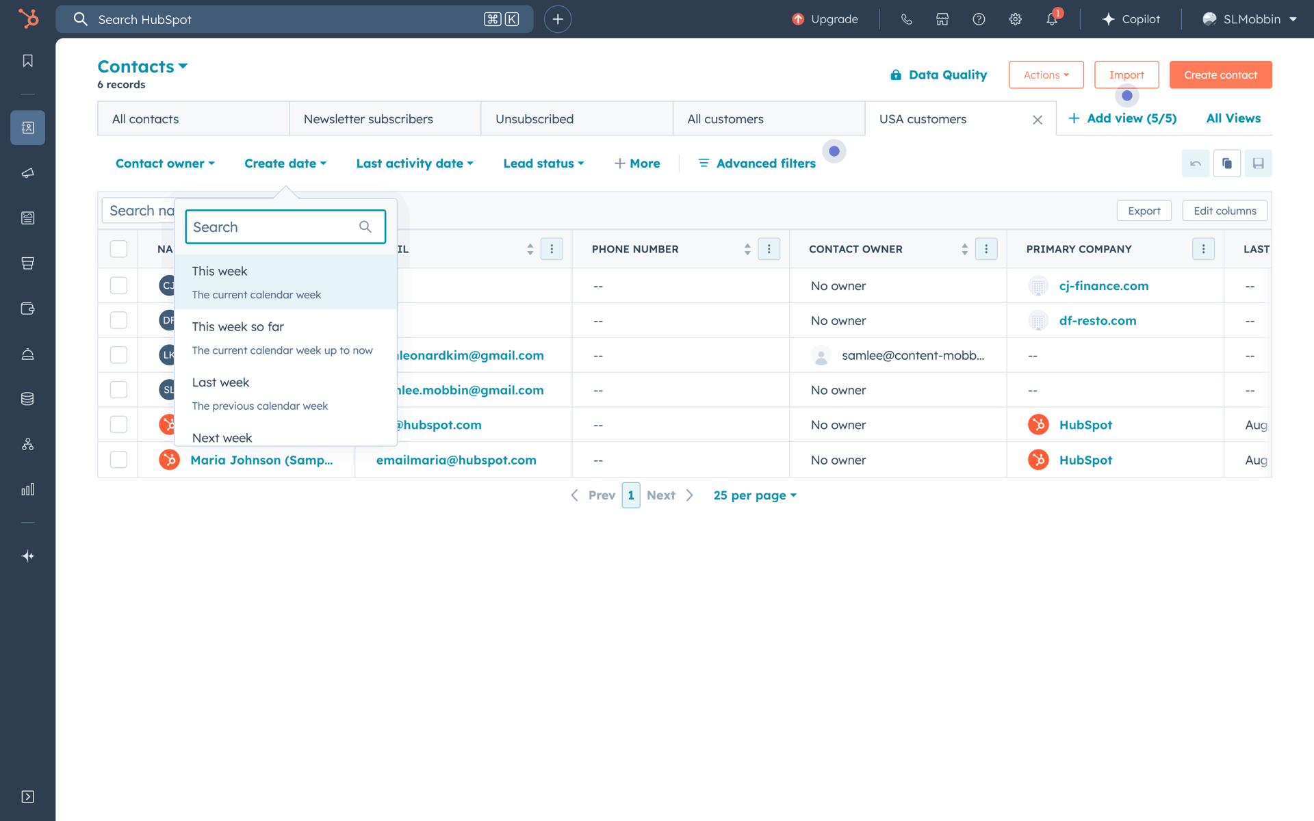The height and width of the screenshot is (821, 1314).
Task: Click the Create contact button
Action: pyautogui.click(x=1220, y=75)
